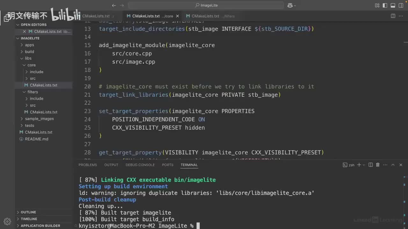This screenshot has height=229, width=408.
Task: Click the info icon beside README.md
Action: click(x=21, y=139)
